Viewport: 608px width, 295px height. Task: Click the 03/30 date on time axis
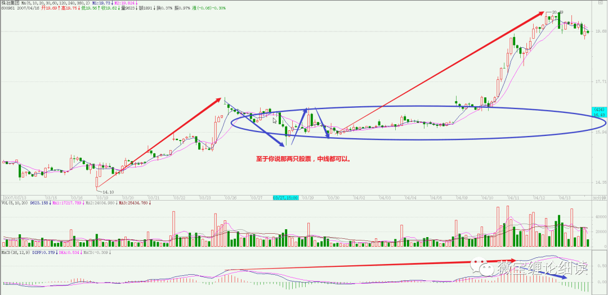pyautogui.click(x=334, y=197)
